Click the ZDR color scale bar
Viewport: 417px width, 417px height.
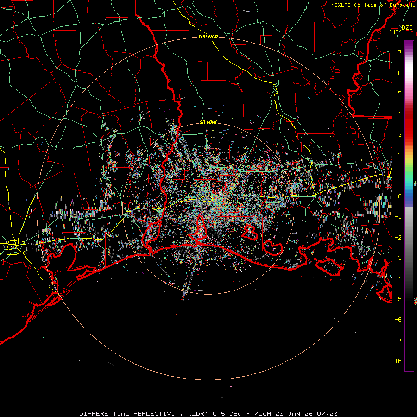click(x=409, y=206)
